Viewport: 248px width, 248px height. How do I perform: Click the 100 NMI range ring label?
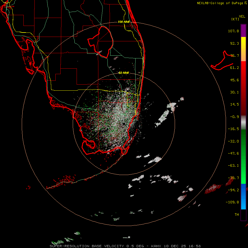[x=124, y=22]
